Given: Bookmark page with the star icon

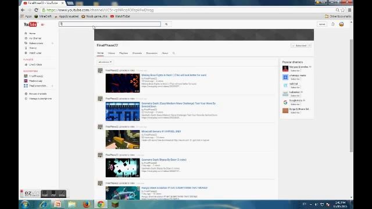Looking at the screenshot, I should click(x=342, y=10).
